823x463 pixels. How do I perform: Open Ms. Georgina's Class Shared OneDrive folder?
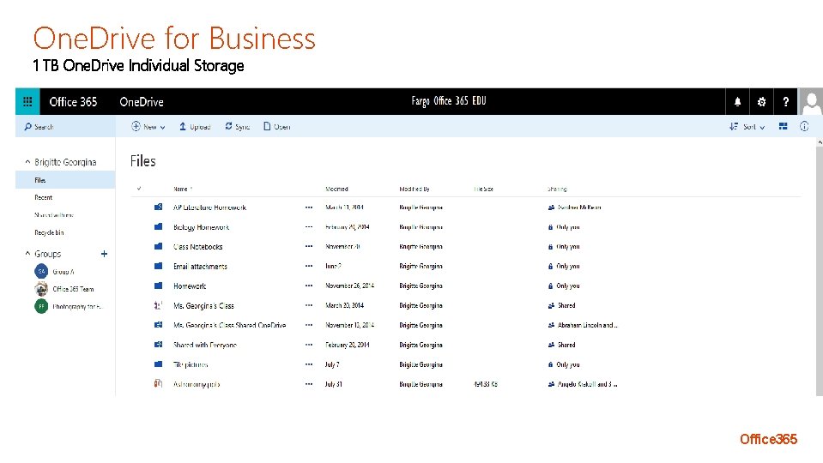(229, 325)
